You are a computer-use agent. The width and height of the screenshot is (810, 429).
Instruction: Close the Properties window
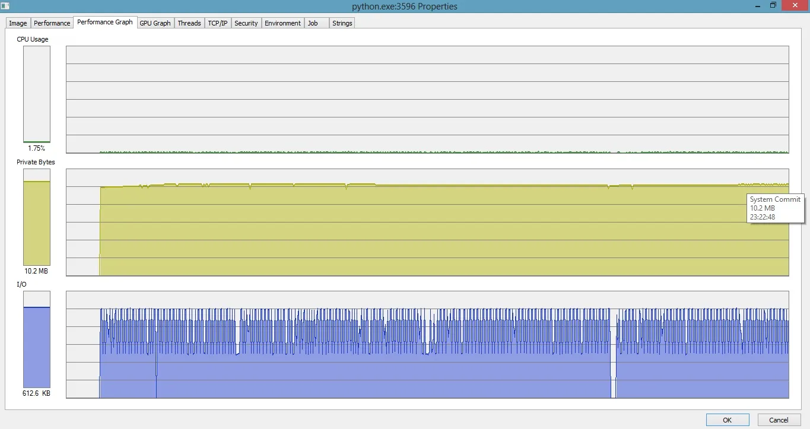(x=795, y=5)
